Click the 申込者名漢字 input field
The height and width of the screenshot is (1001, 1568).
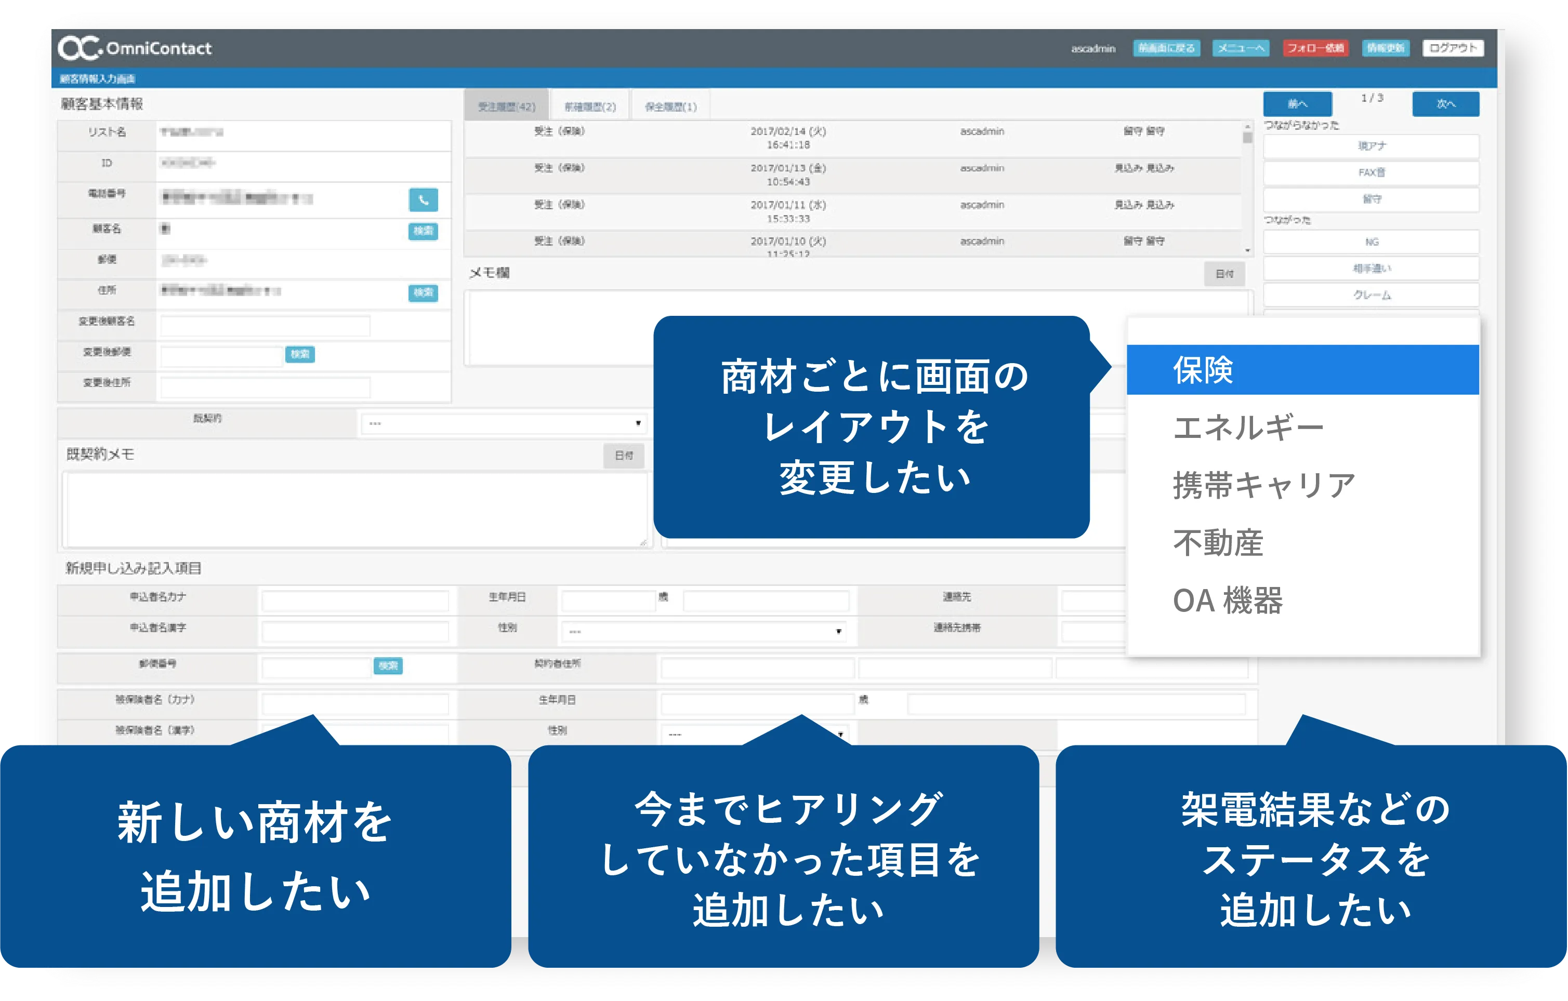click(355, 631)
